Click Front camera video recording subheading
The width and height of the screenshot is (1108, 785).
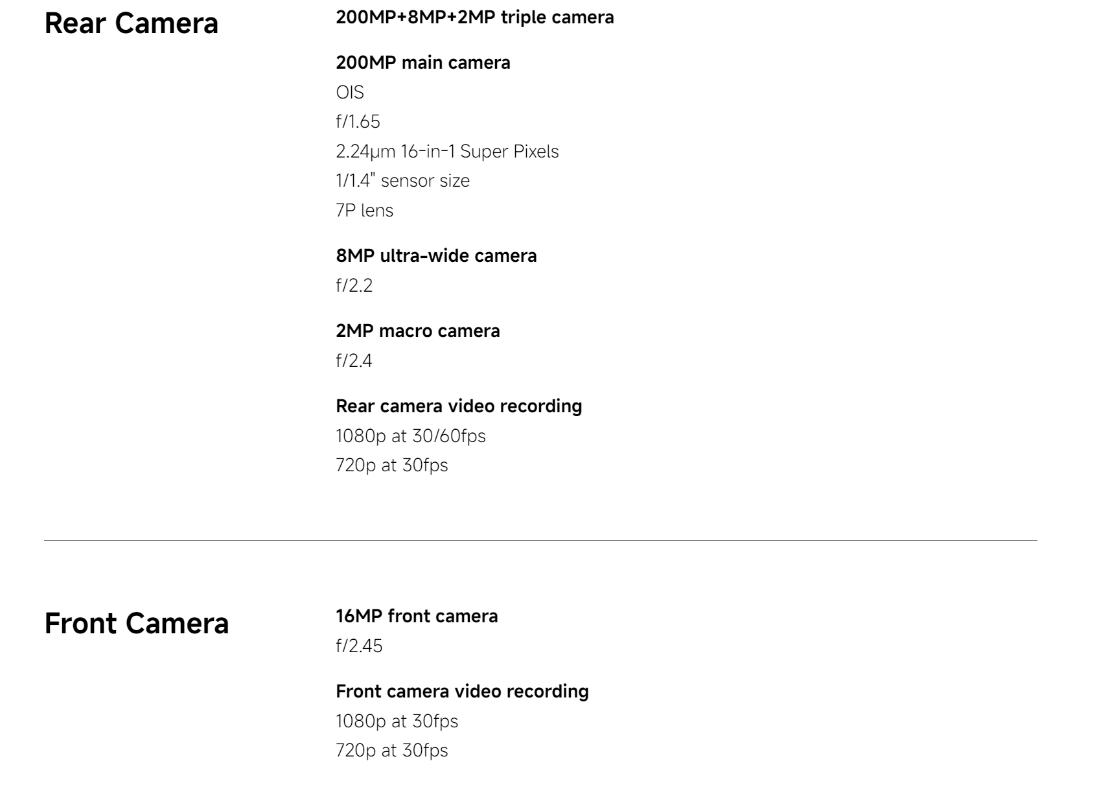point(462,692)
